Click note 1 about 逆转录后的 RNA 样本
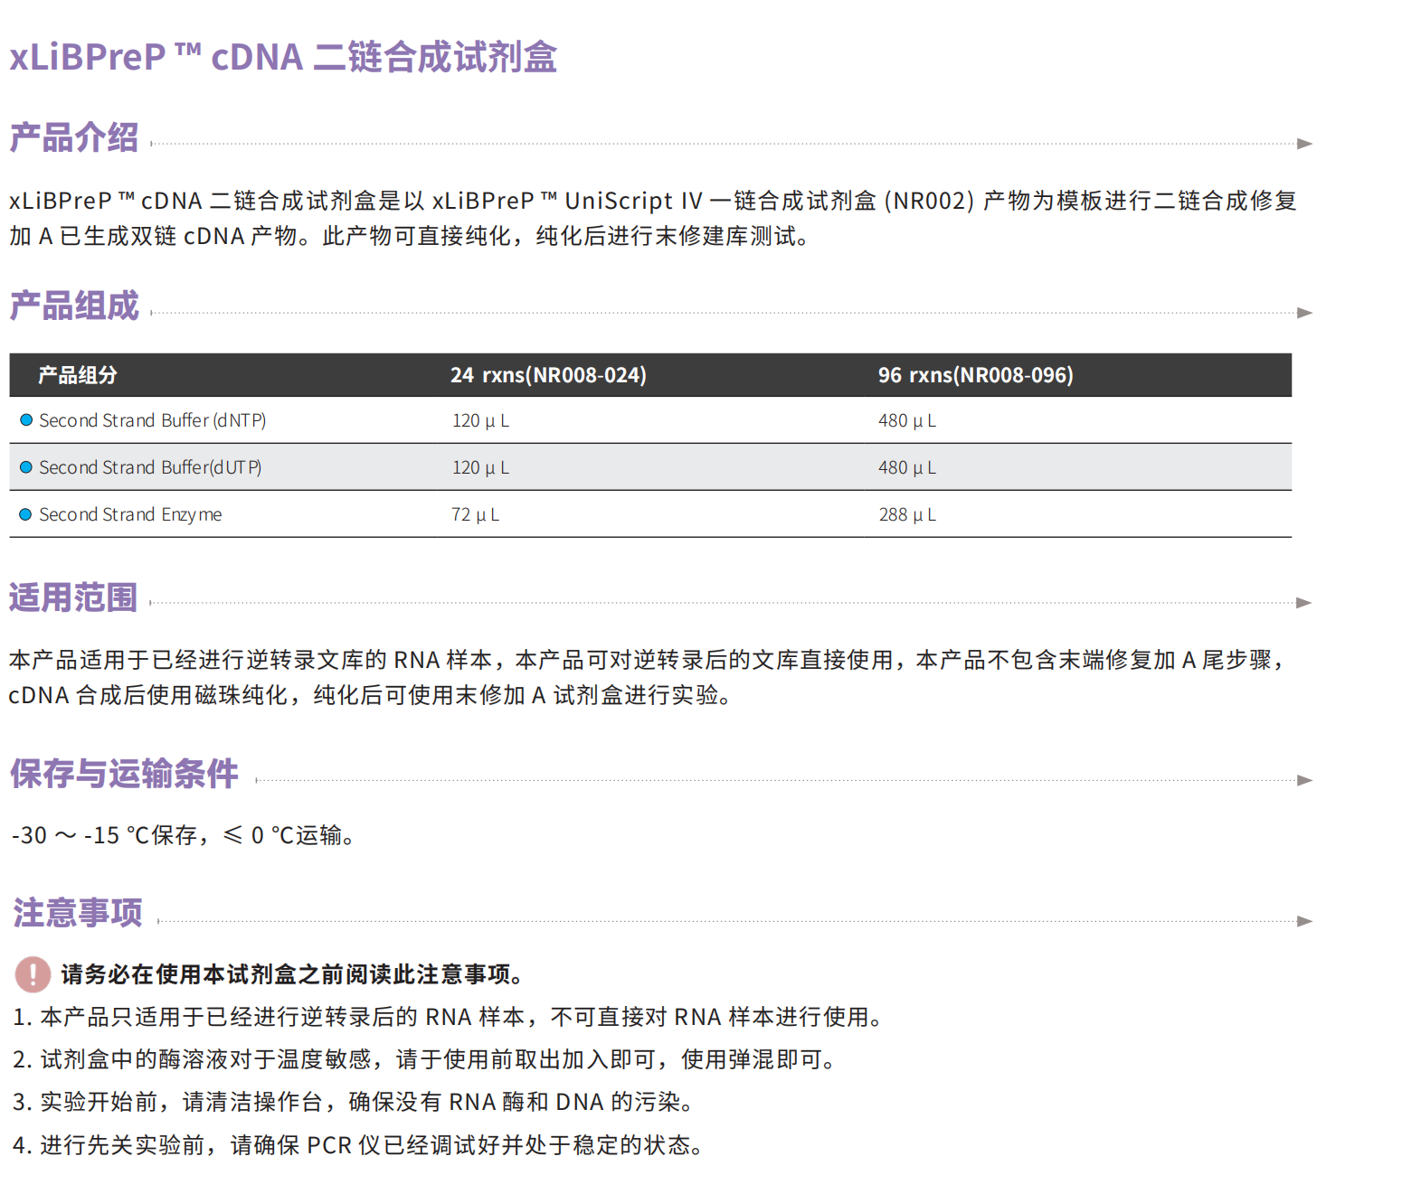The height and width of the screenshot is (1194, 1421). pos(448,1017)
